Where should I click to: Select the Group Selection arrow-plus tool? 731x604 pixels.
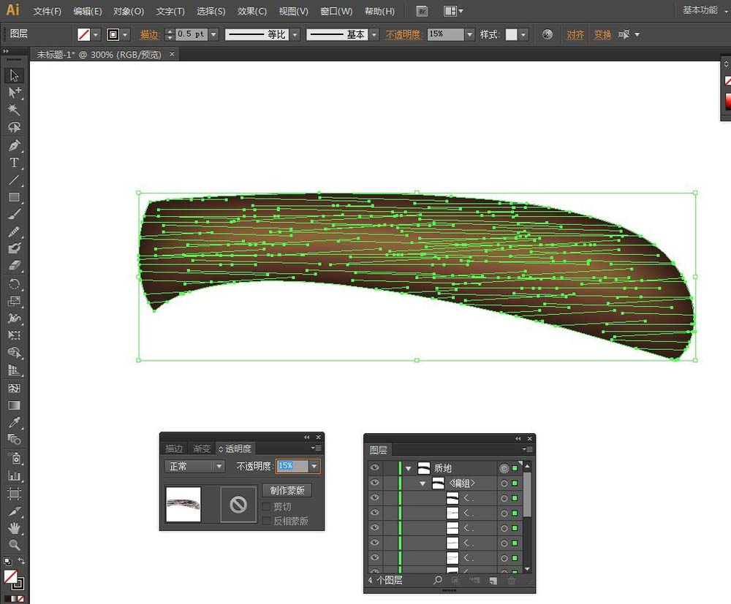[14, 92]
